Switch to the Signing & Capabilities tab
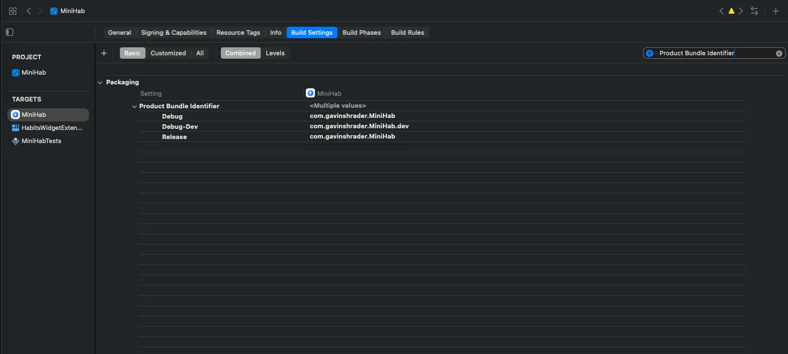Viewport: 788px width, 354px height. pyautogui.click(x=173, y=32)
